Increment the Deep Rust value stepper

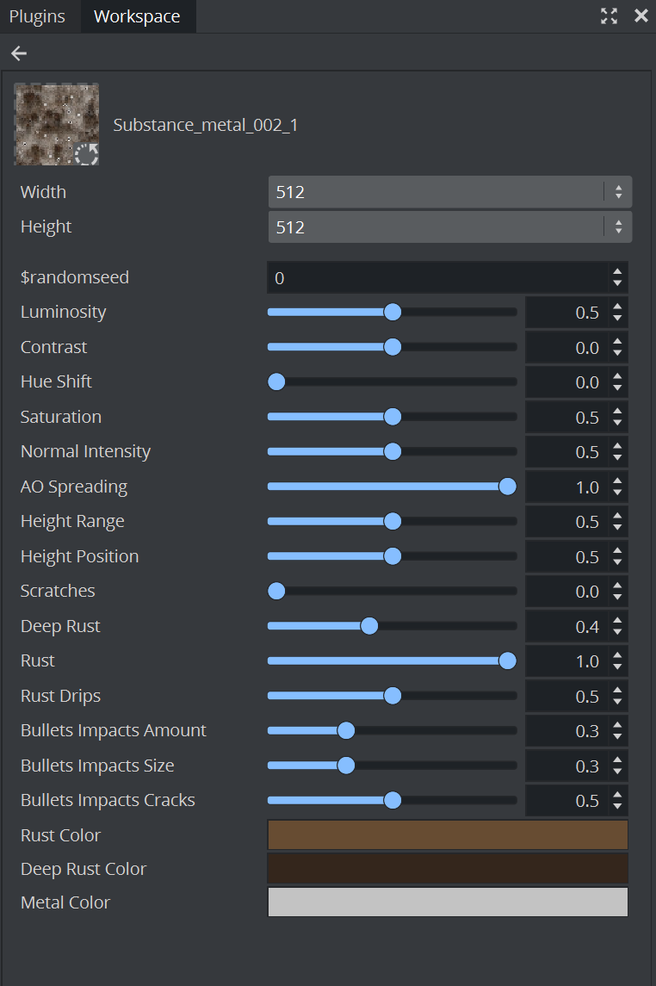pos(617,621)
